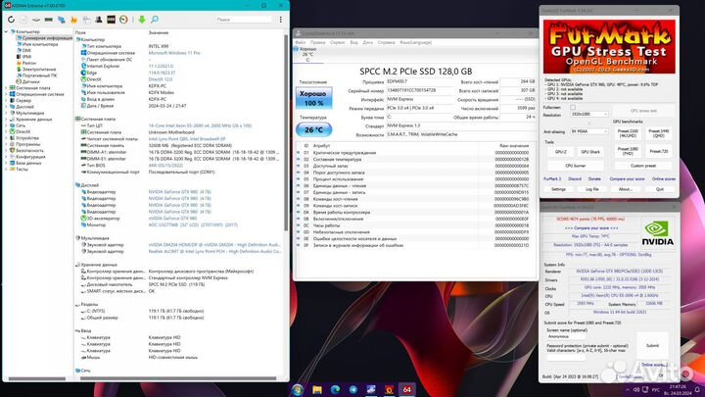This screenshot has width=705, height=397.
Task: Click the green memory module icon in AIDA64 toolbar
Action: [49, 20]
